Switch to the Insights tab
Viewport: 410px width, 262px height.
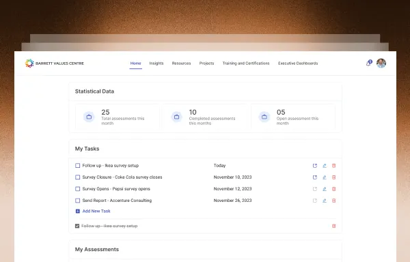tap(156, 63)
